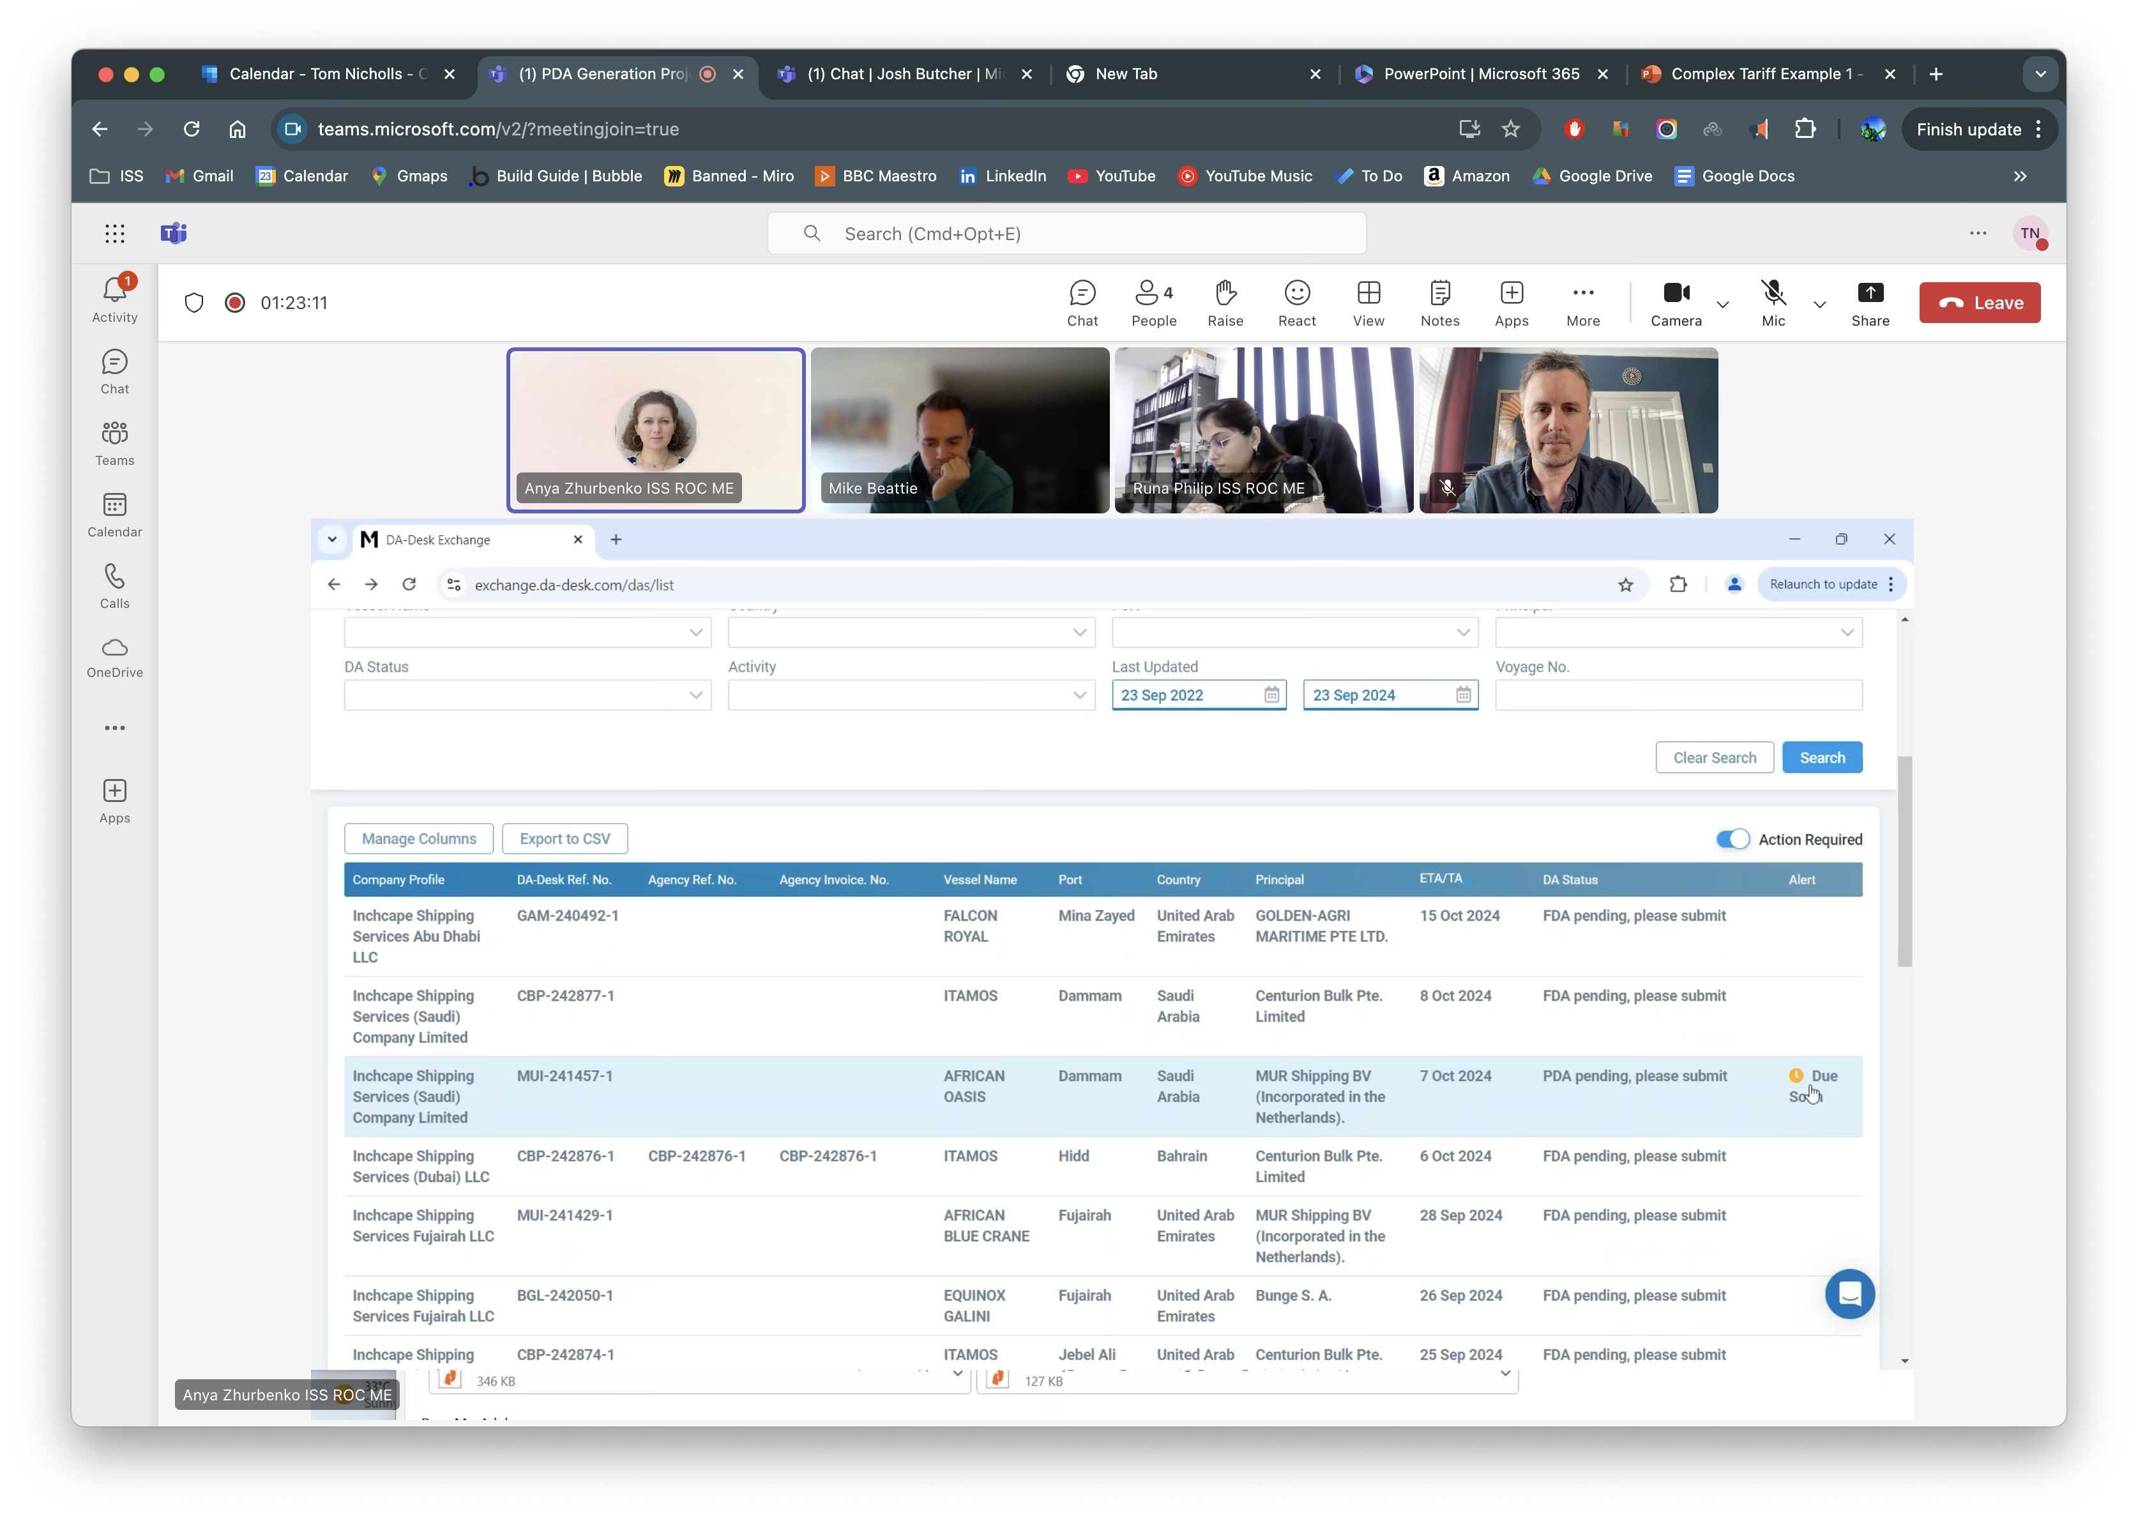Click the Teams search box

[1066, 233]
